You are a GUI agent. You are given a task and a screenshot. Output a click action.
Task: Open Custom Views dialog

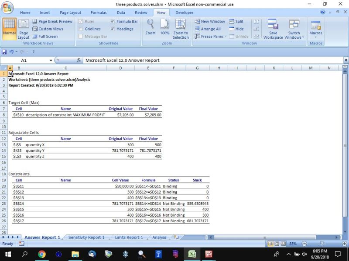[48, 29]
